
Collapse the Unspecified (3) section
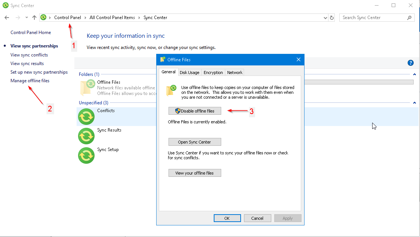tap(414, 102)
